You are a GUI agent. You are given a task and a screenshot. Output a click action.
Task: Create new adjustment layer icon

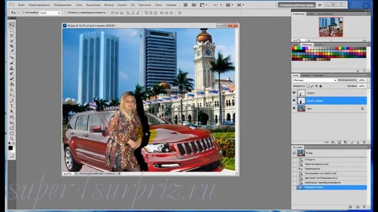point(345,143)
